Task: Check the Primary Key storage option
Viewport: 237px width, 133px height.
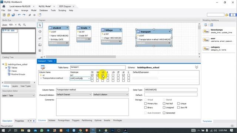Action: point(146,103)
